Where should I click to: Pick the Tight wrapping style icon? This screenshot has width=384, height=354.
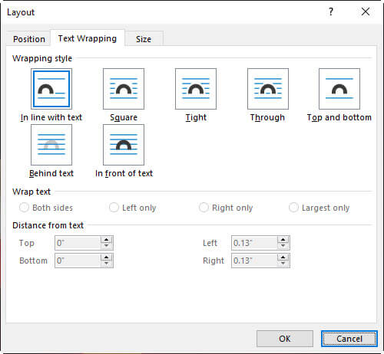[x=196, y=89]
